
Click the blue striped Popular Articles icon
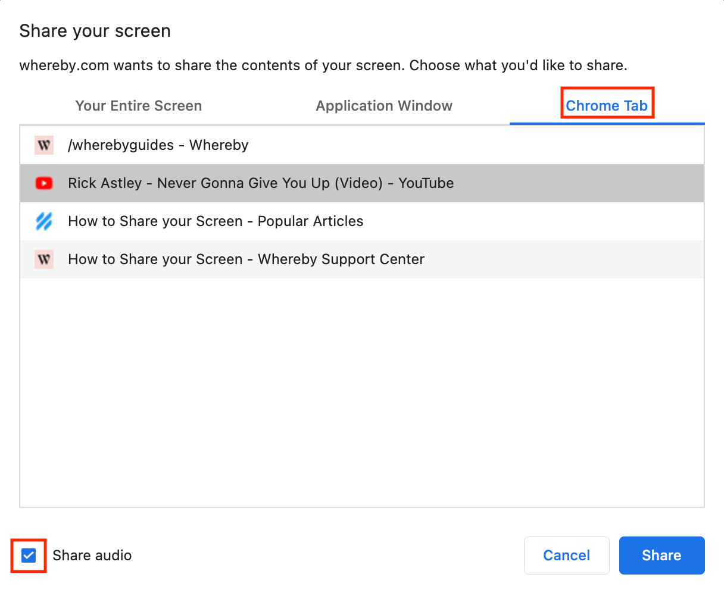44,221
